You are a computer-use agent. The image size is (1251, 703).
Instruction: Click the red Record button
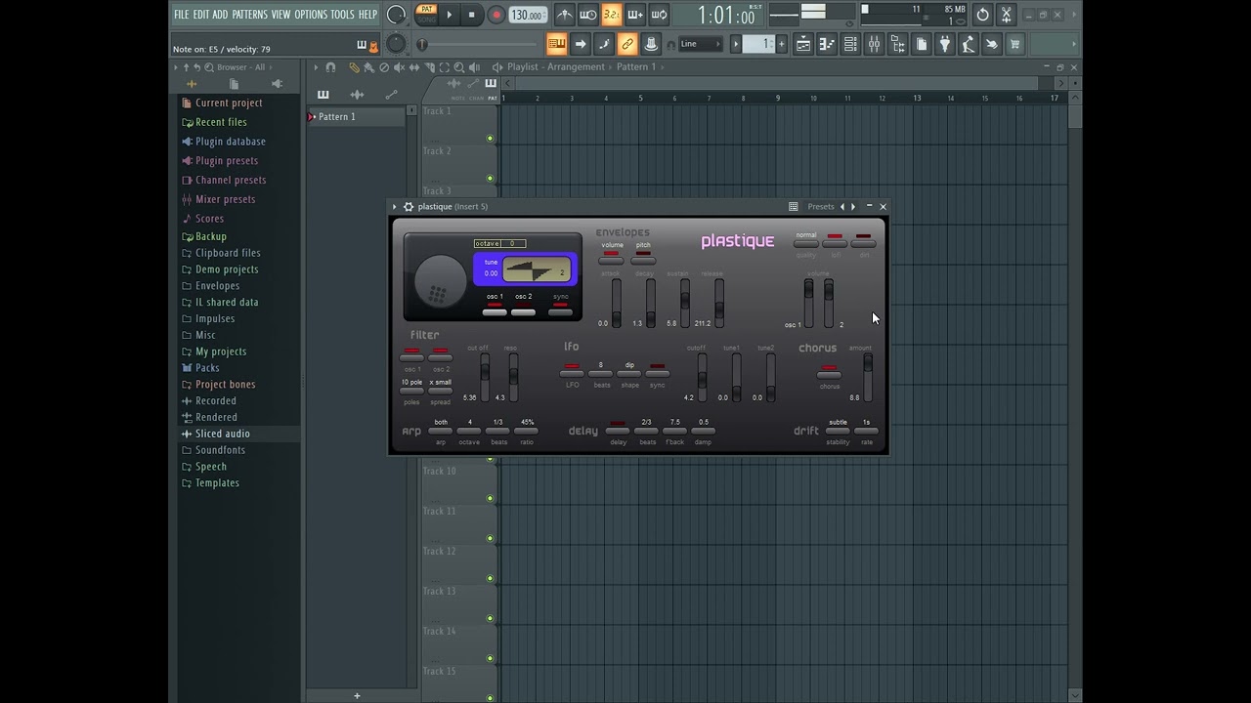[x=496, y=15]
